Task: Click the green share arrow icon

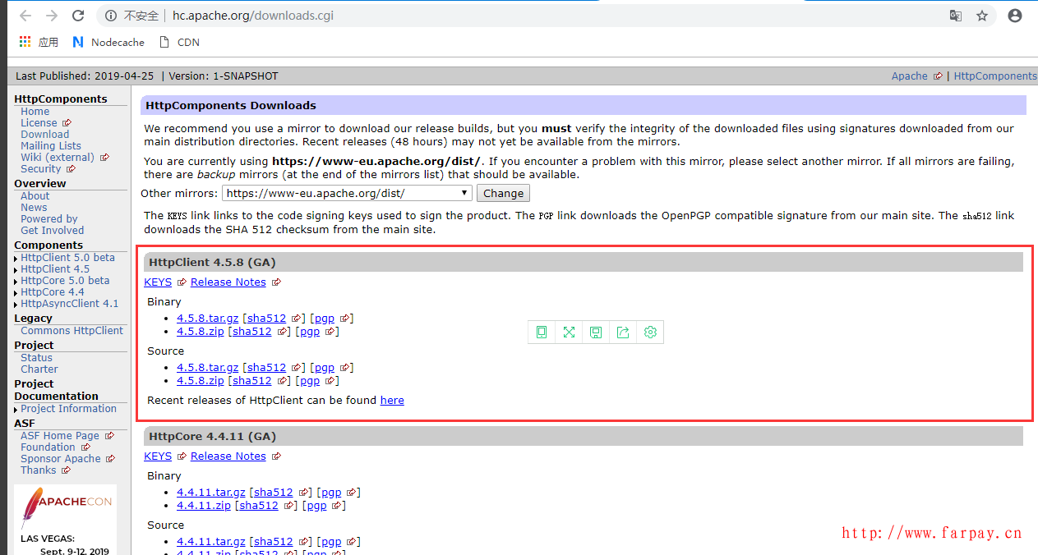Action: (623, 333)
